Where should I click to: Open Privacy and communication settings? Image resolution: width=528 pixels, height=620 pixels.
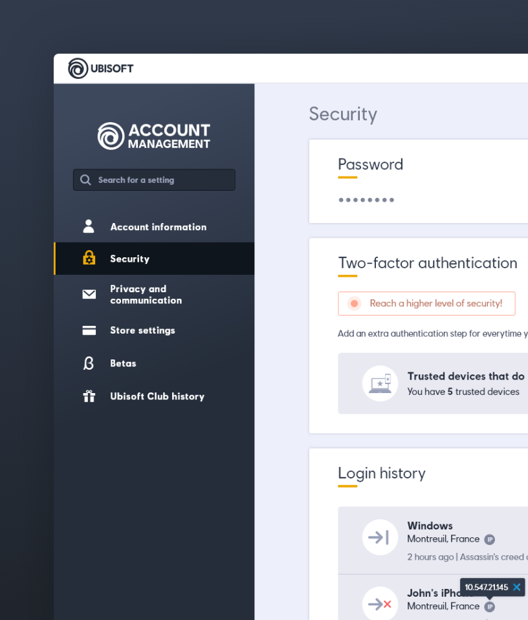[154, 295]
